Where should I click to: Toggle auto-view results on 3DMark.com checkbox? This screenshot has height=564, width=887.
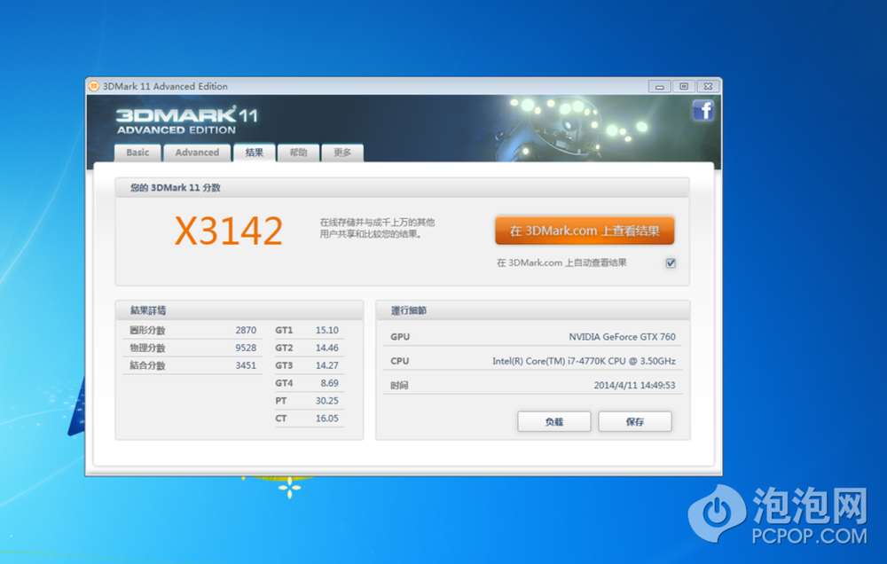pyautogui.click(x=671, y=263)
